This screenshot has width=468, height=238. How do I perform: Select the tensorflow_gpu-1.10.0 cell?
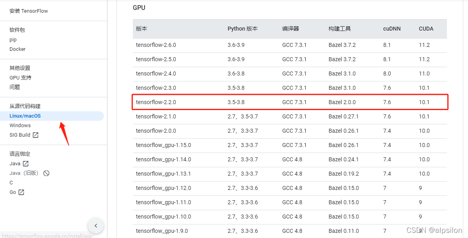[x=163, y=217]
